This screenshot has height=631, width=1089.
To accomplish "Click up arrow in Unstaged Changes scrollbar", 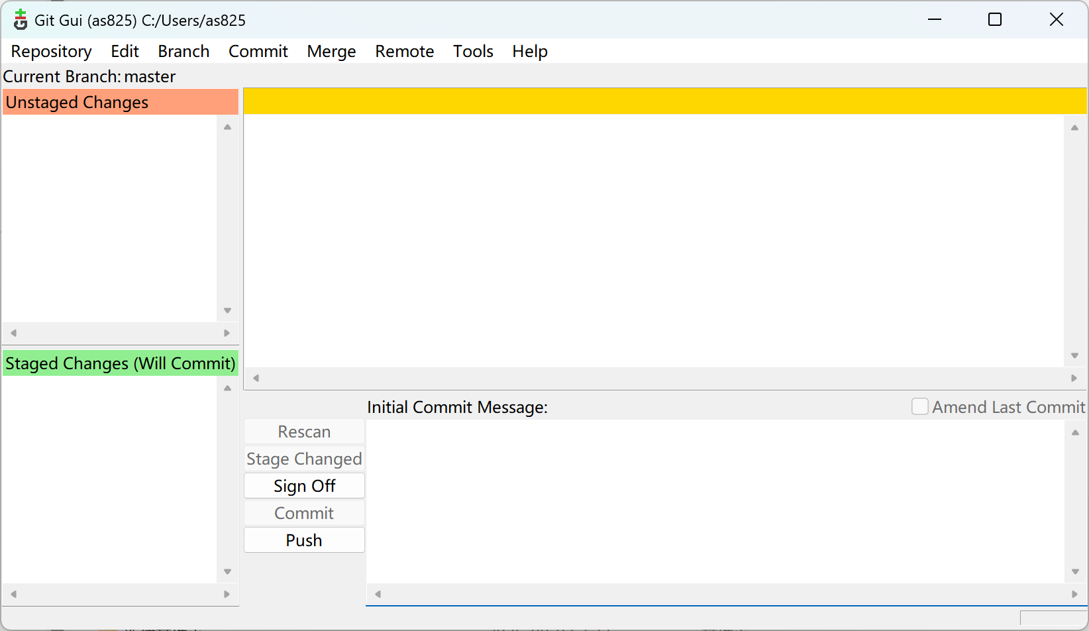I will point(227,127).
